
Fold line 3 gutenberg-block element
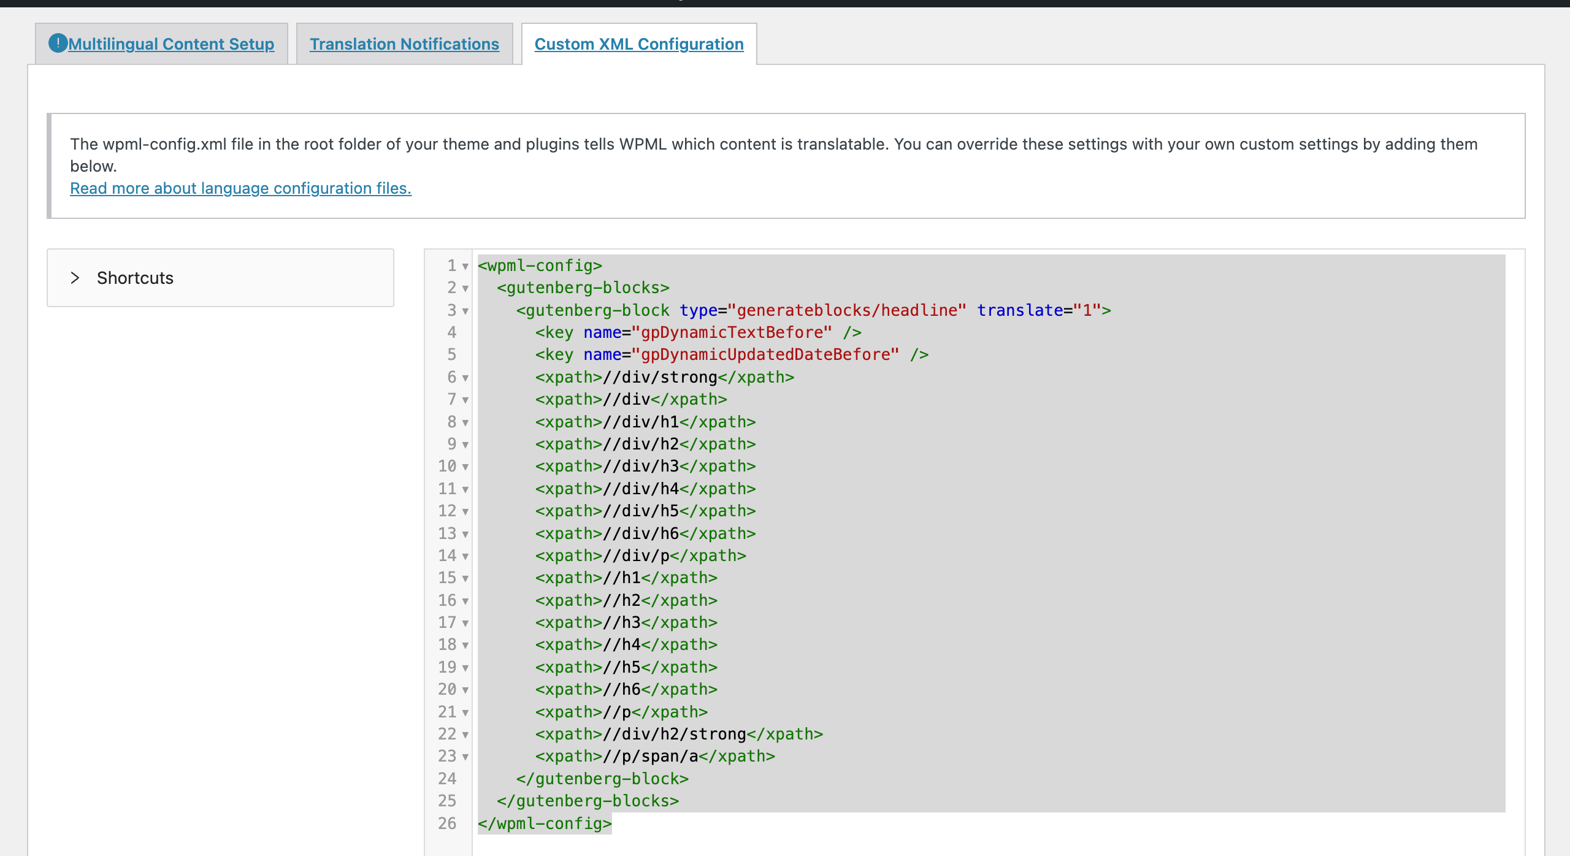[x=465, y=311]
